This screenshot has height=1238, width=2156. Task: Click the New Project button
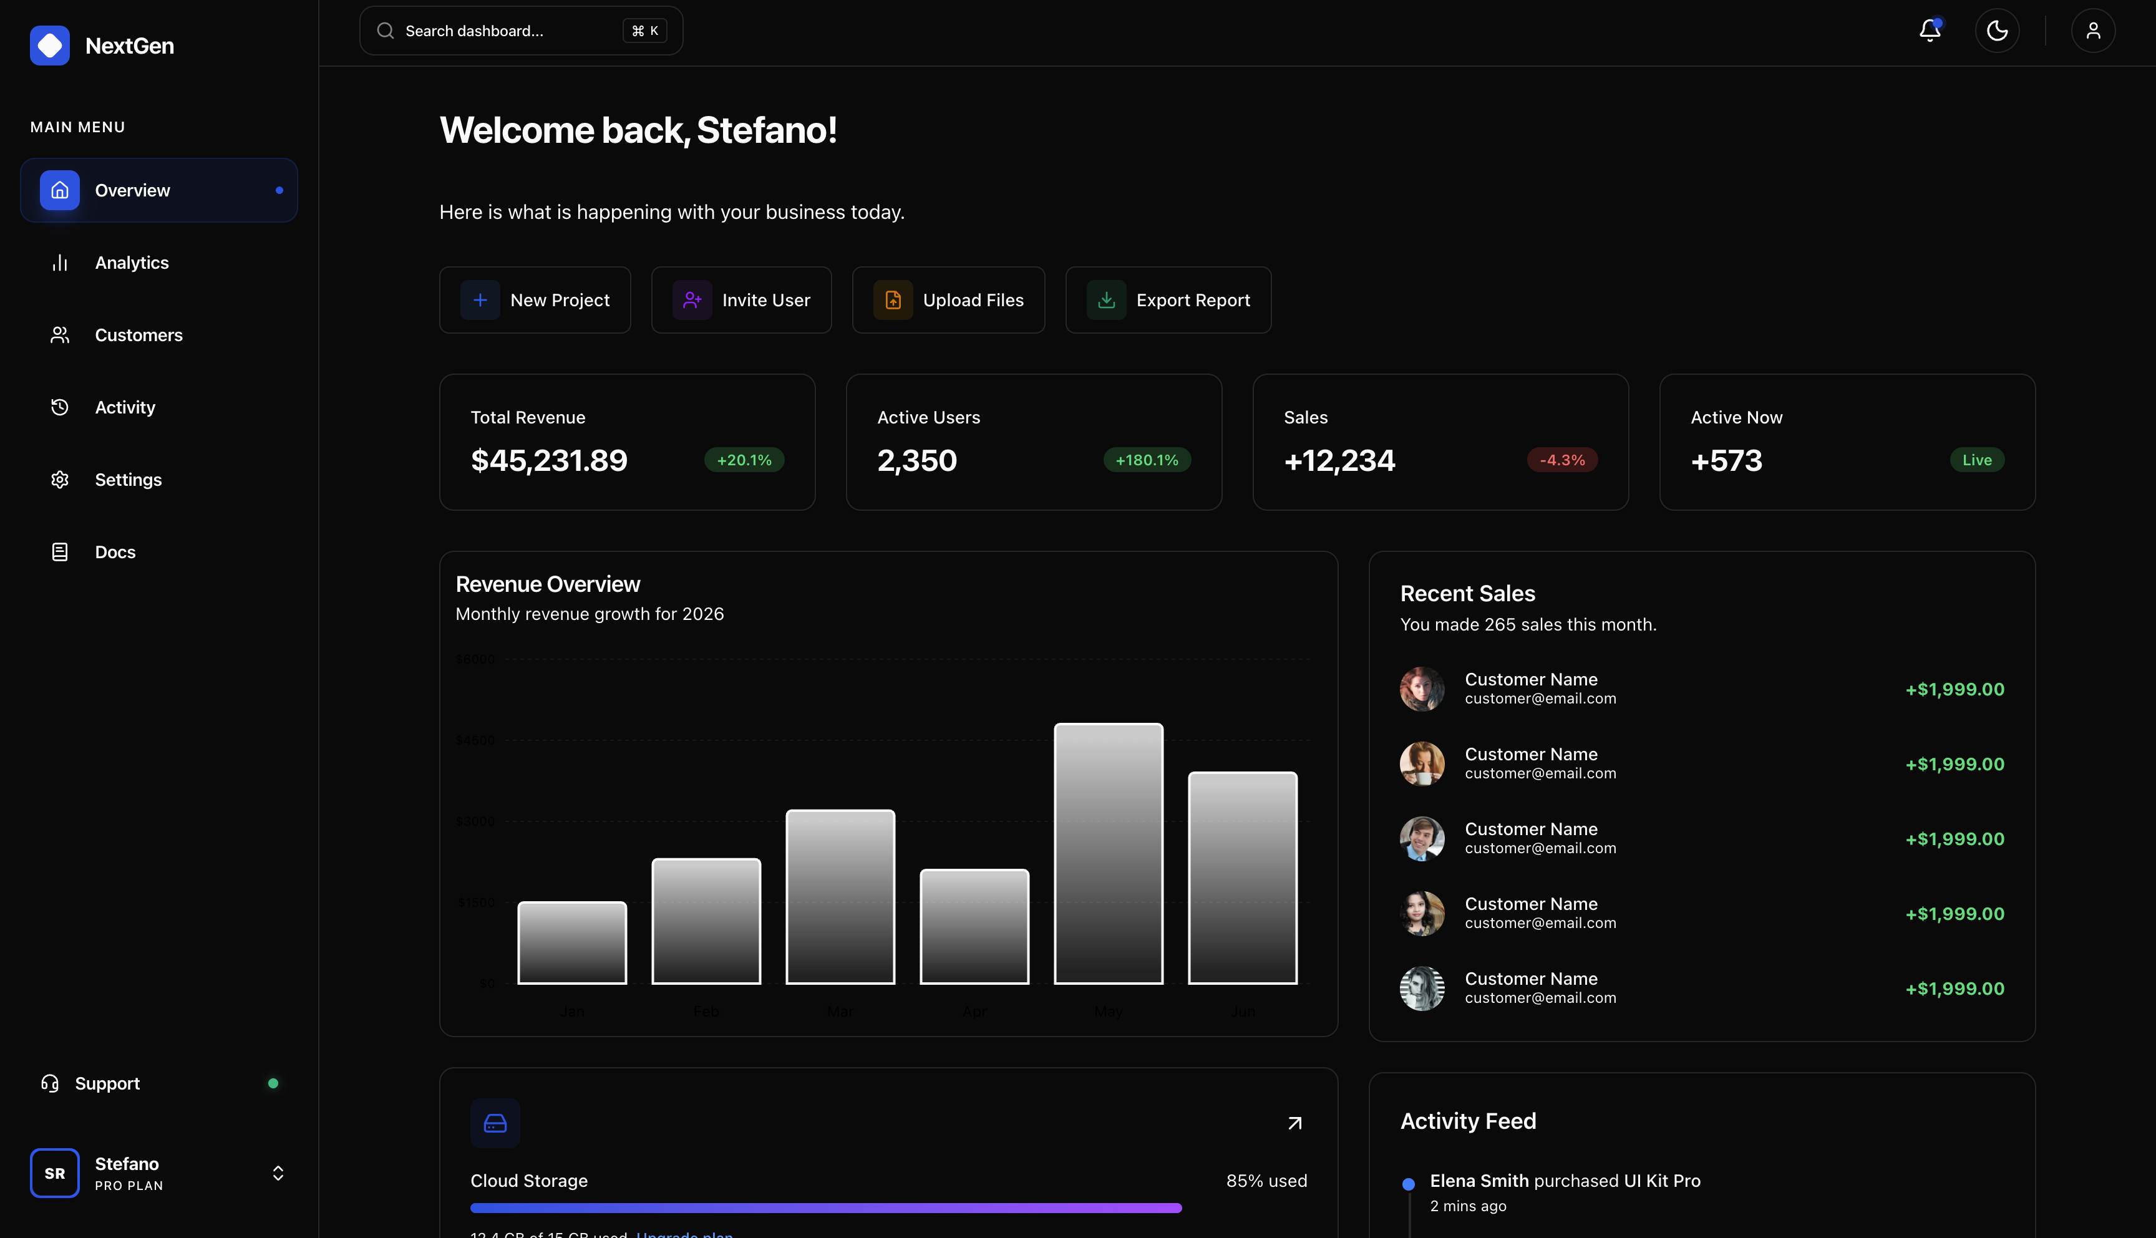535,299
